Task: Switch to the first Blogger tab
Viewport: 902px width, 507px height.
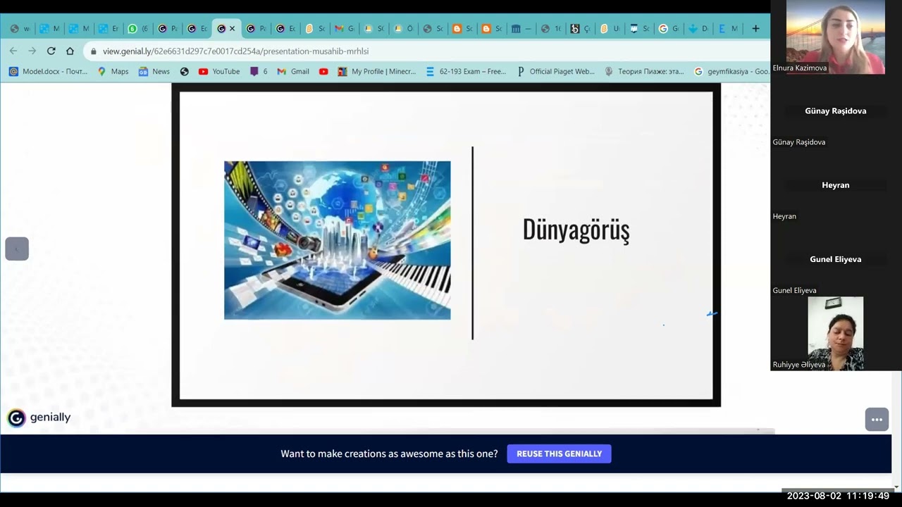Action: click(x=462, y=29)
